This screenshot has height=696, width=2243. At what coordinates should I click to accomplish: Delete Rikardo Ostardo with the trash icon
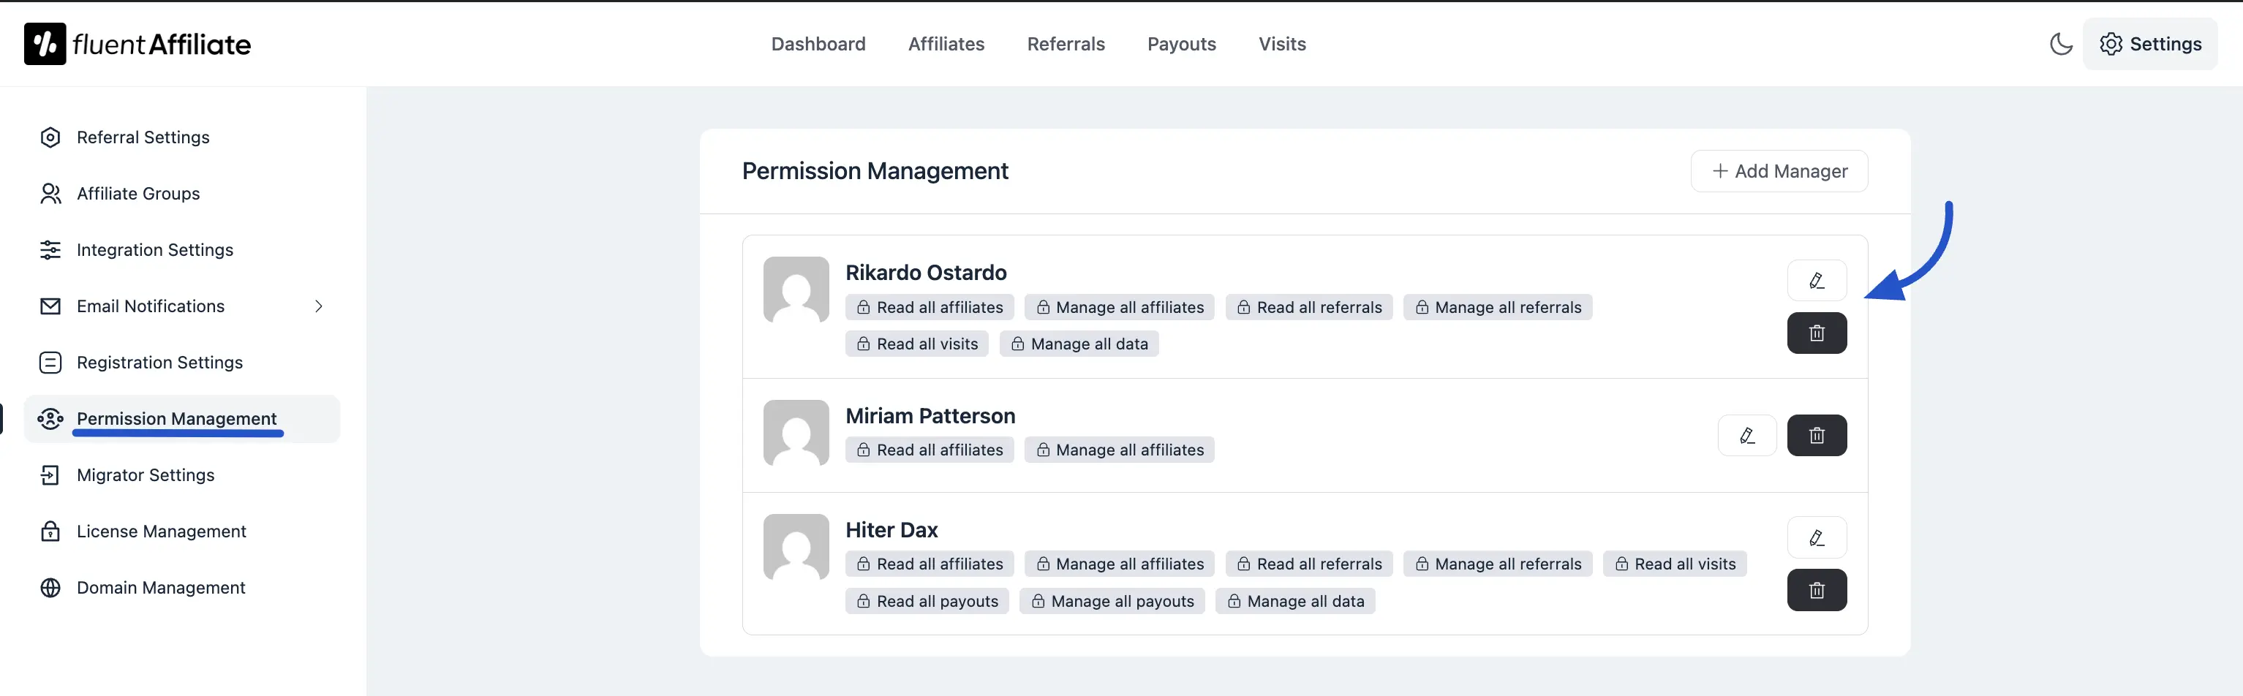point(1817,333)
